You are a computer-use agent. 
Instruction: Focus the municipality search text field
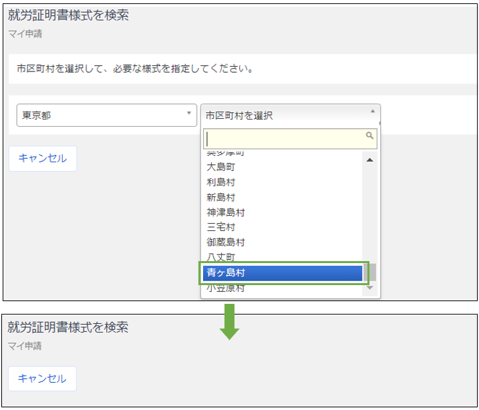[x=284, y=138]
